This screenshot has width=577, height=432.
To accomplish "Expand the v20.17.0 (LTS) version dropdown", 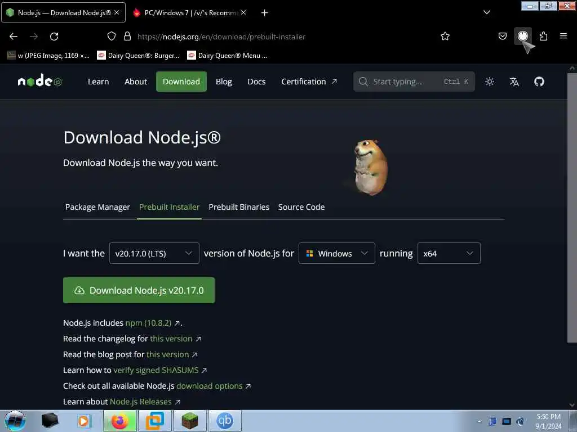I will point(154,253).
